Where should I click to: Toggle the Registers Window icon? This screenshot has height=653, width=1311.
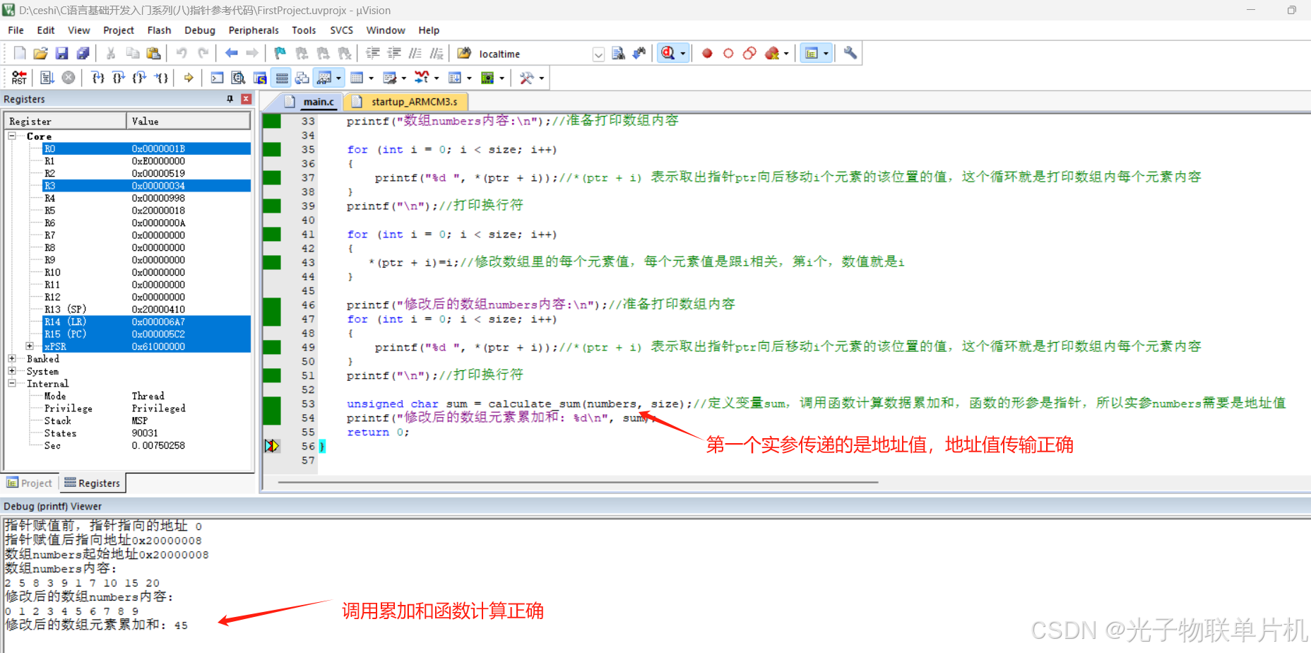coord(282,78)
